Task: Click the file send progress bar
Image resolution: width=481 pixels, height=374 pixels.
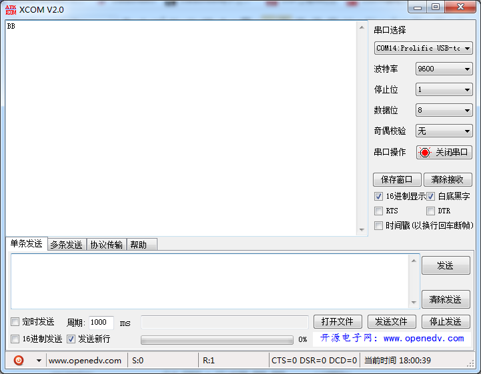Action: [x=217, y=339]
